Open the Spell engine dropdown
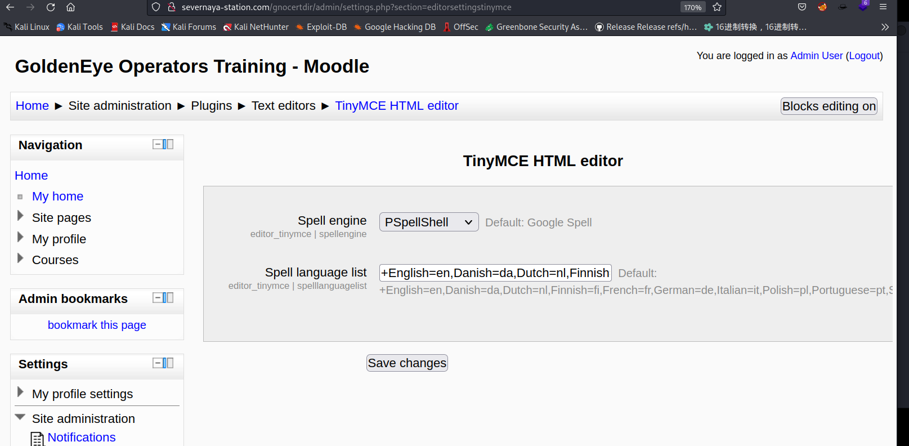Screen dimensions: 909x446 [429, 222]
